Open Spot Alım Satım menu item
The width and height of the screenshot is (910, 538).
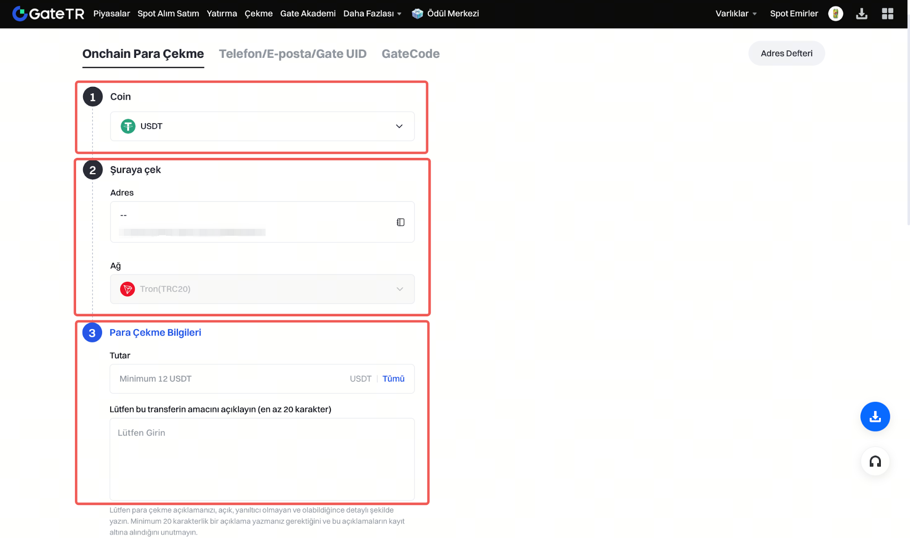click(x=168, y=14)
